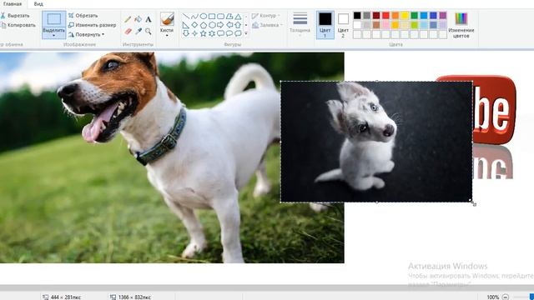Pick the Color picker eyedropper tool
534x300 pixels.
(138, 32)
